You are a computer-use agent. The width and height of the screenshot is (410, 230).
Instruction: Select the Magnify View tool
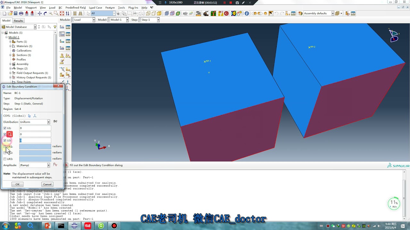pyautogui.click(x=51, y=13)
